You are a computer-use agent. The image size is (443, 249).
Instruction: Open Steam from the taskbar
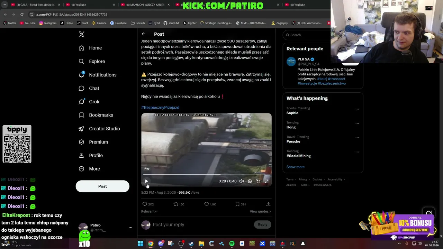191,243
